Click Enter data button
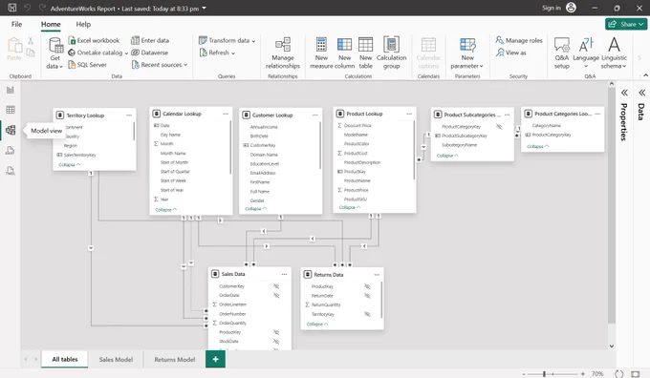Screen dimensions: 650x378 pyautogui.click(x=150, y=40)
